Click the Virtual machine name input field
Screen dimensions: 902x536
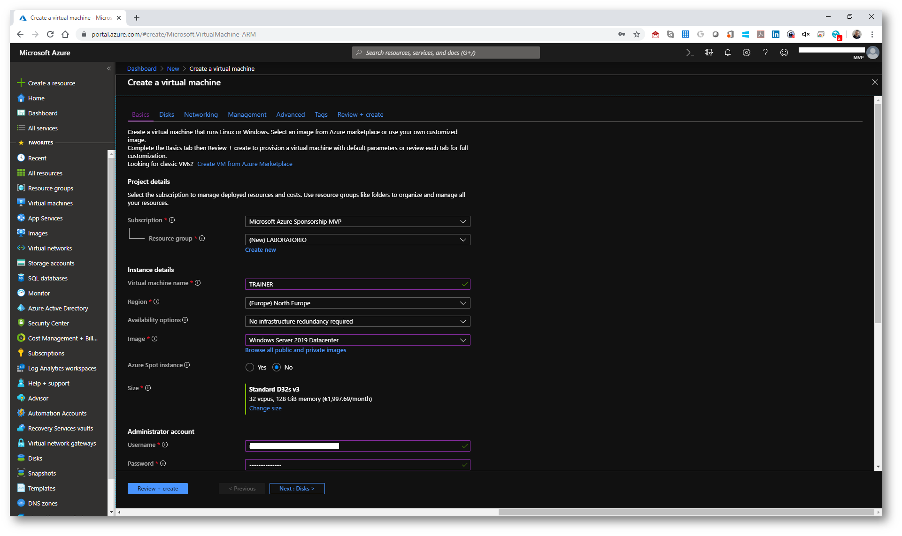point(352,284)
